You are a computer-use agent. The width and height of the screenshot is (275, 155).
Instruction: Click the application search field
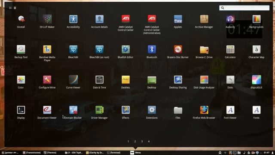[244, 8]
